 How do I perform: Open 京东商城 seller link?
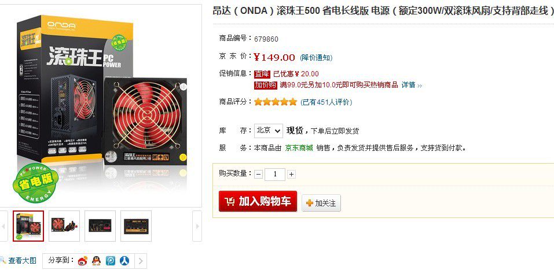pyautogui.click(x=299, y=148)
